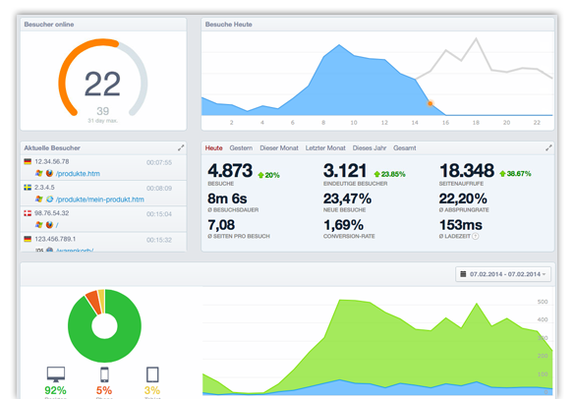This screenshot has height=399, width=575.
Task: Click the 3.121 Eindeutige Besucher value
Action: (345, 171)
